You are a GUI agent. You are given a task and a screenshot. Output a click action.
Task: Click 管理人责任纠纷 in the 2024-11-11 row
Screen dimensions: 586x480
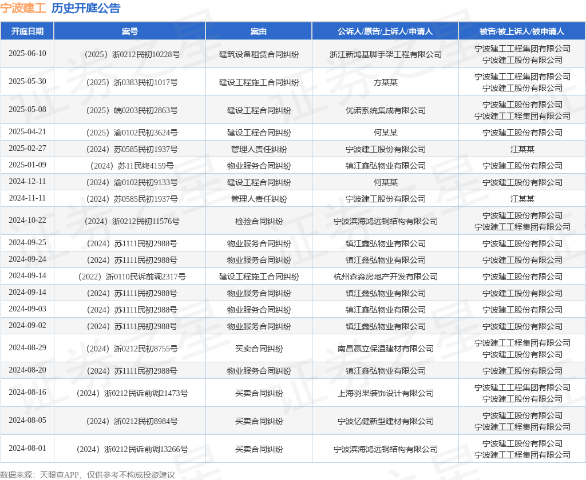click(x=259, y=199)
